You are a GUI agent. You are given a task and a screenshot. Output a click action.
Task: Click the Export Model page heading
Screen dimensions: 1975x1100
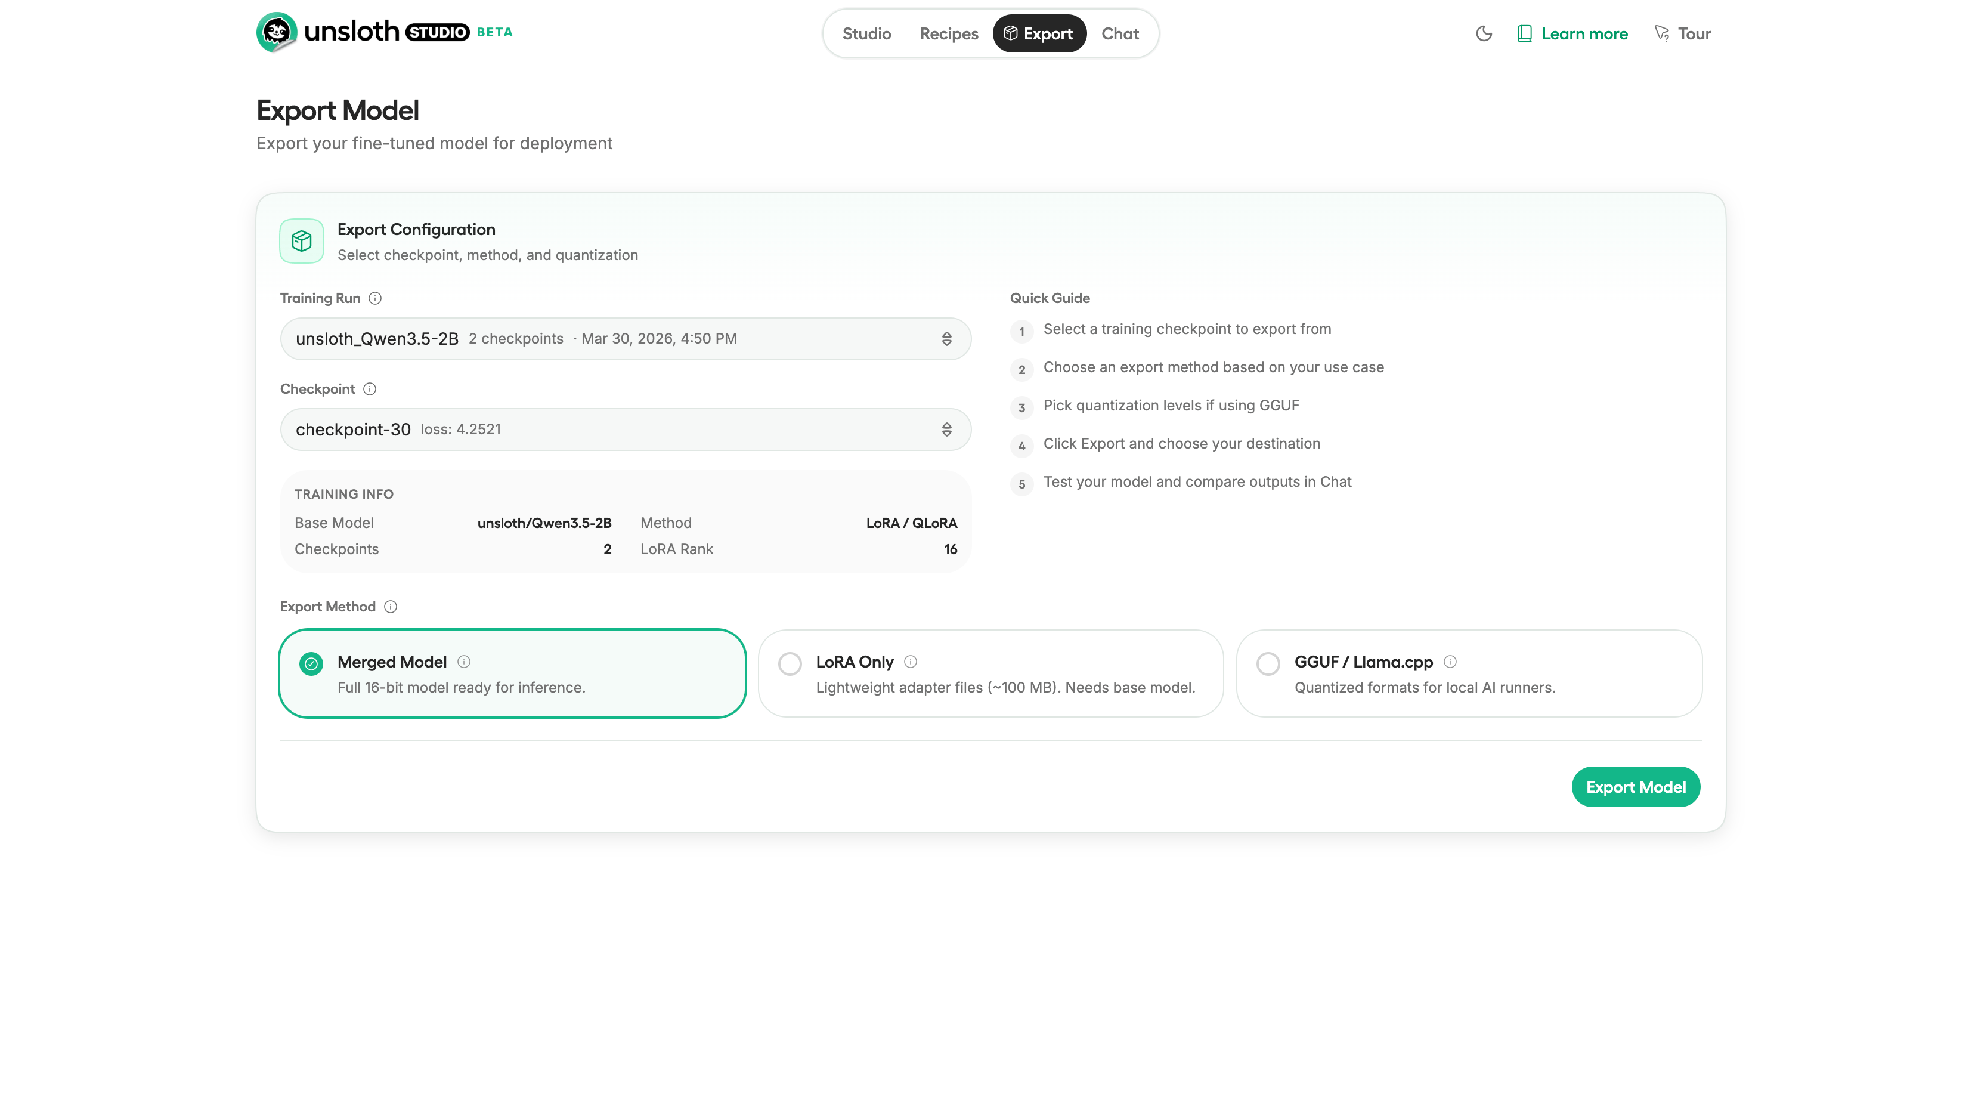338,110
